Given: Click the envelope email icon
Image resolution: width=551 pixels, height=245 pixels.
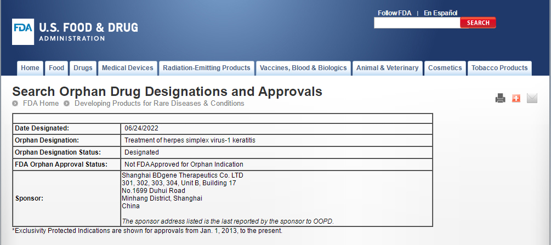Looking at the screenshot, I should [532, 99].
